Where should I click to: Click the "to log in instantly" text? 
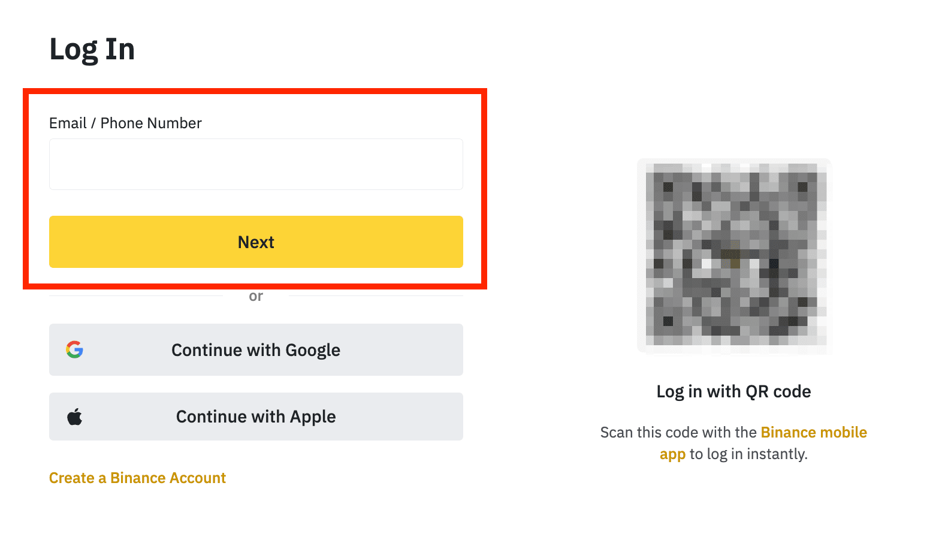pos(748,454)
